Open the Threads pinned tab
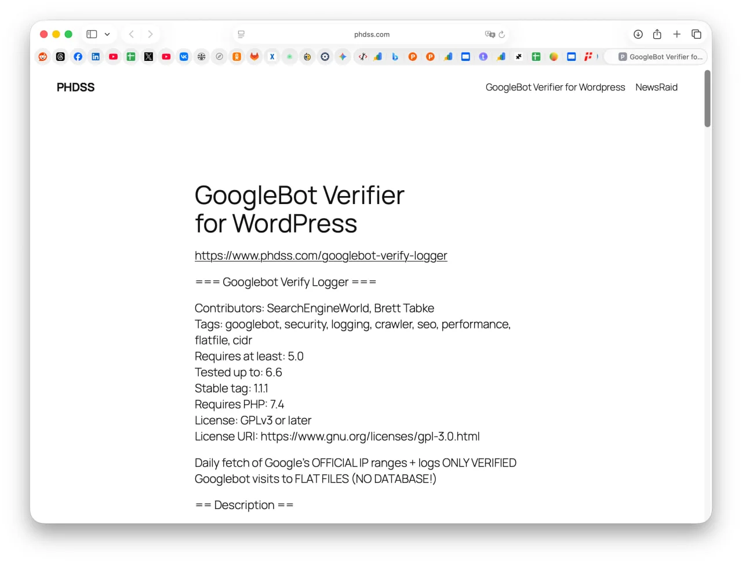 pyautogui.click(x=60, y=57)
